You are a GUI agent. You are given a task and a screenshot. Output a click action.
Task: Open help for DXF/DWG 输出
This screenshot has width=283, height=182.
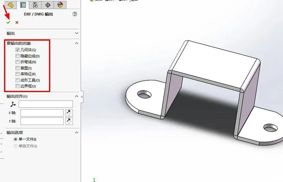pyautogui.click(x=75, y=14)
